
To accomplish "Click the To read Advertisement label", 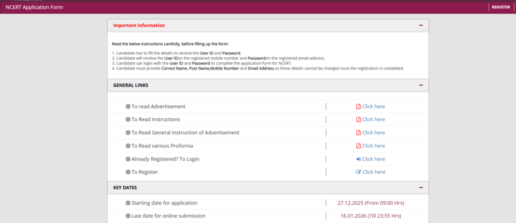I will (x=158, y=107).
